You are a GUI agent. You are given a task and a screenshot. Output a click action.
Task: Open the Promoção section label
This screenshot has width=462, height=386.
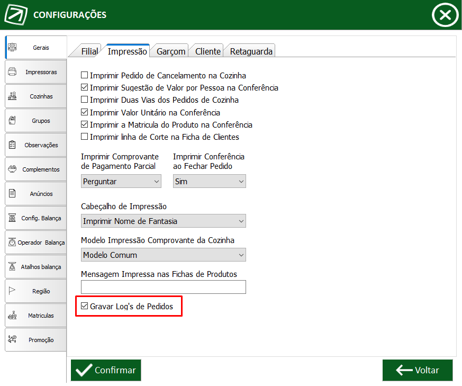pyautogui.click(x=41, y=340)
